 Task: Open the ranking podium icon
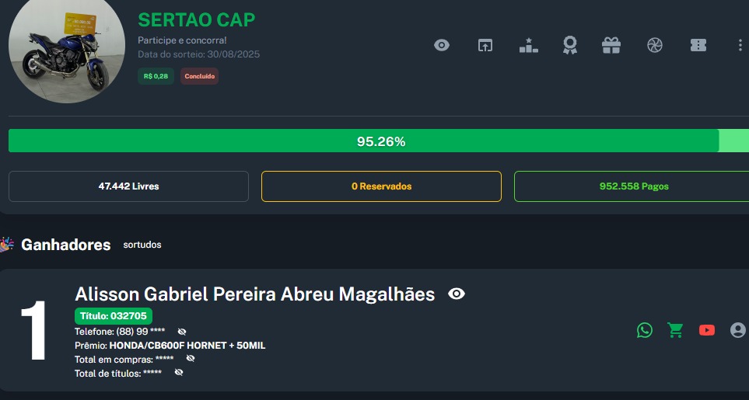click(528, 45)
